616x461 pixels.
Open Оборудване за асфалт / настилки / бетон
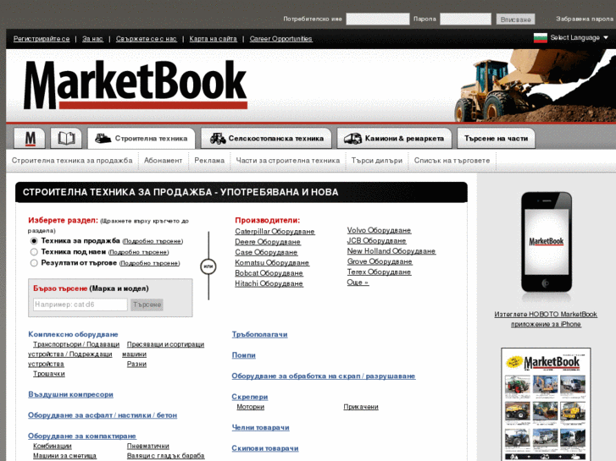pos(103,415)
